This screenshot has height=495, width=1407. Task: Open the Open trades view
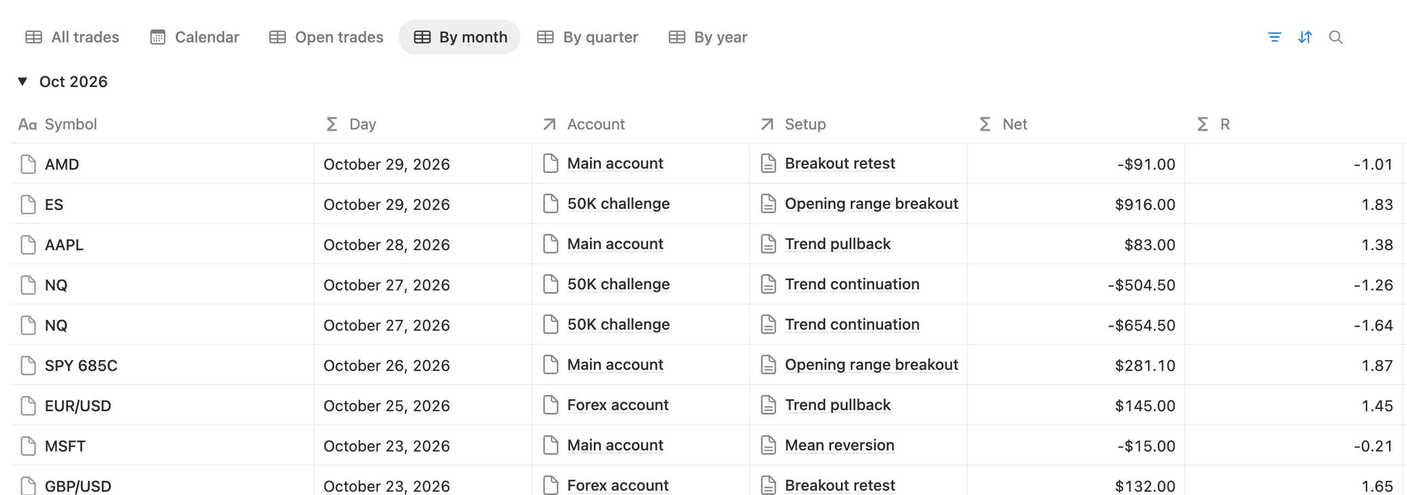coord(326,37)
